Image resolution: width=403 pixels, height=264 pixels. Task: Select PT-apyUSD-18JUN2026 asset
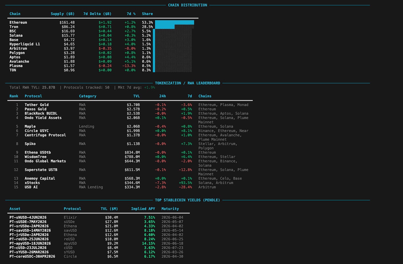30,244
